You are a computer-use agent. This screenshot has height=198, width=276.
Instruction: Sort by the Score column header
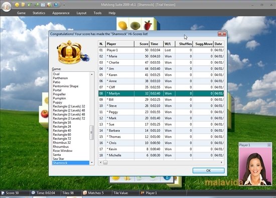142,44
